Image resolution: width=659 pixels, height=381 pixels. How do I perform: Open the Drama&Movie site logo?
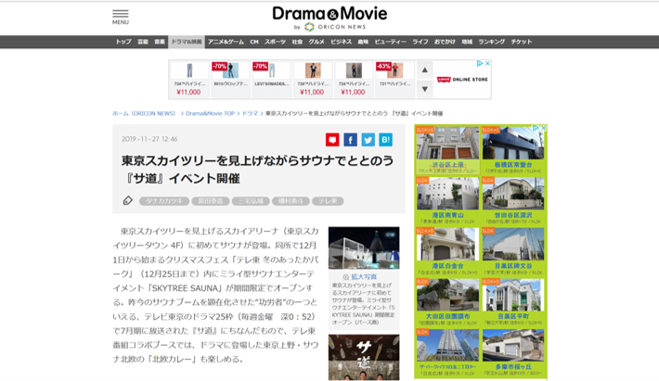(x=329, y=19)
